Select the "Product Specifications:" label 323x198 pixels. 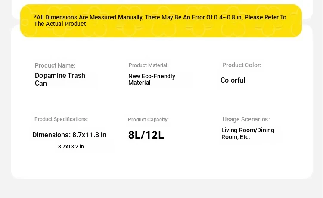(x=61, y=119)
